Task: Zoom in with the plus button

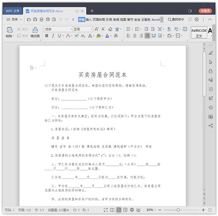Action: (203, 210)
